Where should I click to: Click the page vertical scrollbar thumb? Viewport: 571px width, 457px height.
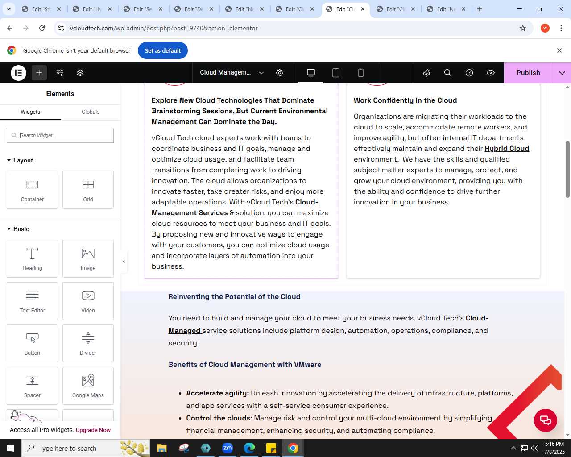pos(567,169)
